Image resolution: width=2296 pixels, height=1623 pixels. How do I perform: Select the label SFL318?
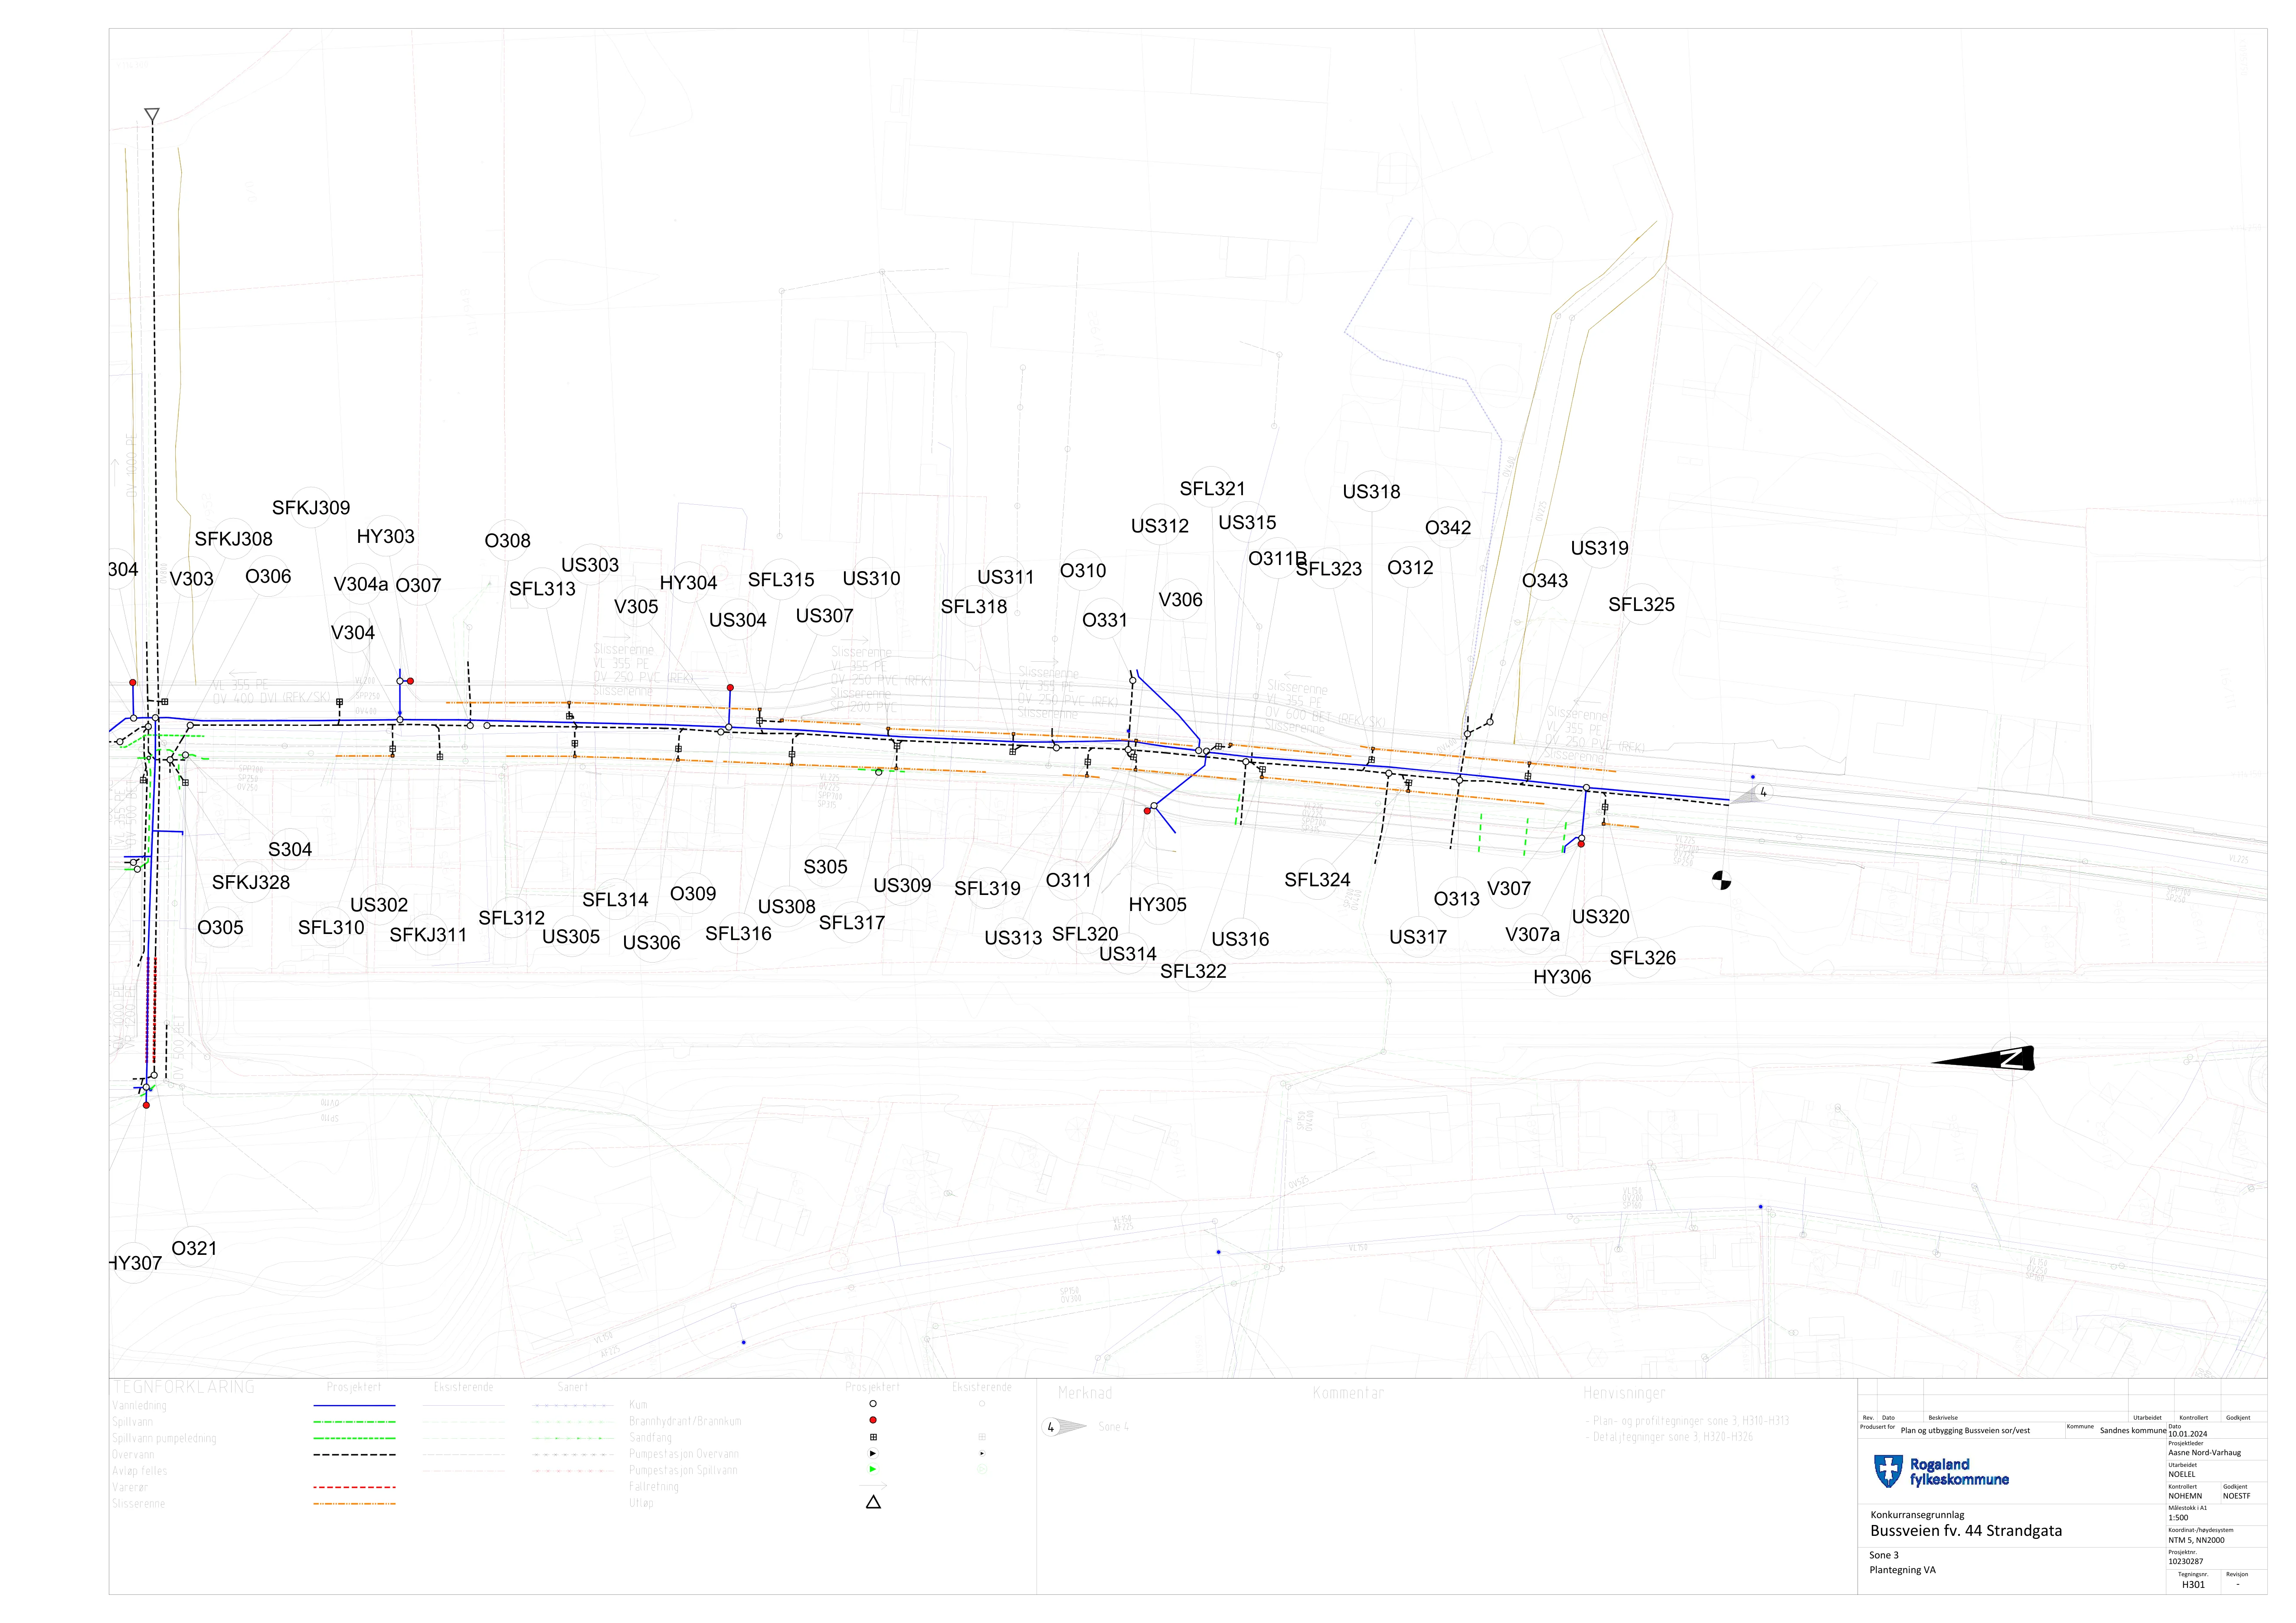[974, 607]
